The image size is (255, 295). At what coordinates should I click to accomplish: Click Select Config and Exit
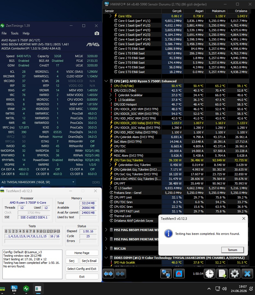[x=82, y=269]
